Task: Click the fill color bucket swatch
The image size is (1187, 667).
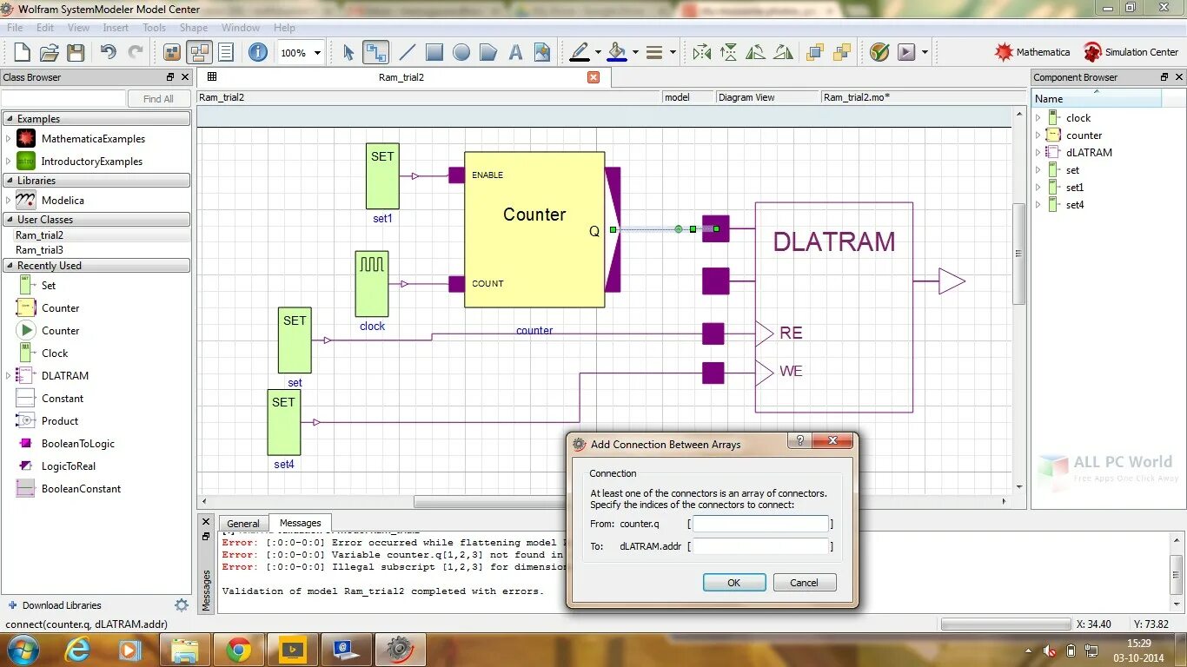Action: [617, 52]
